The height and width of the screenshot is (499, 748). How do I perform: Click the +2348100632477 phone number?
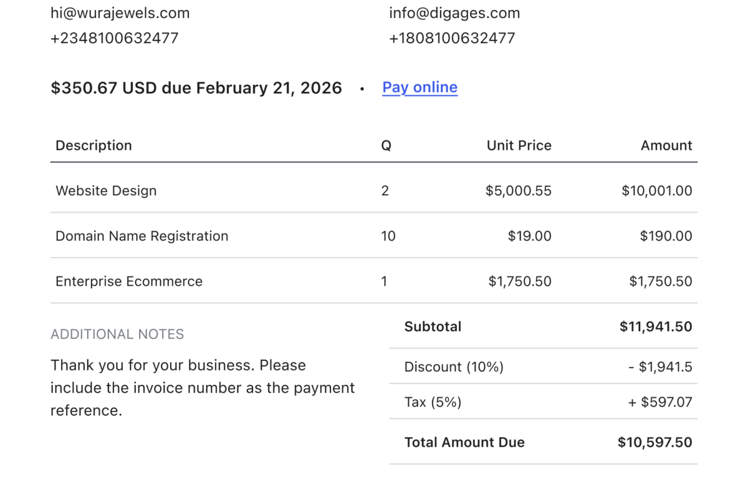tap(115, 38)
